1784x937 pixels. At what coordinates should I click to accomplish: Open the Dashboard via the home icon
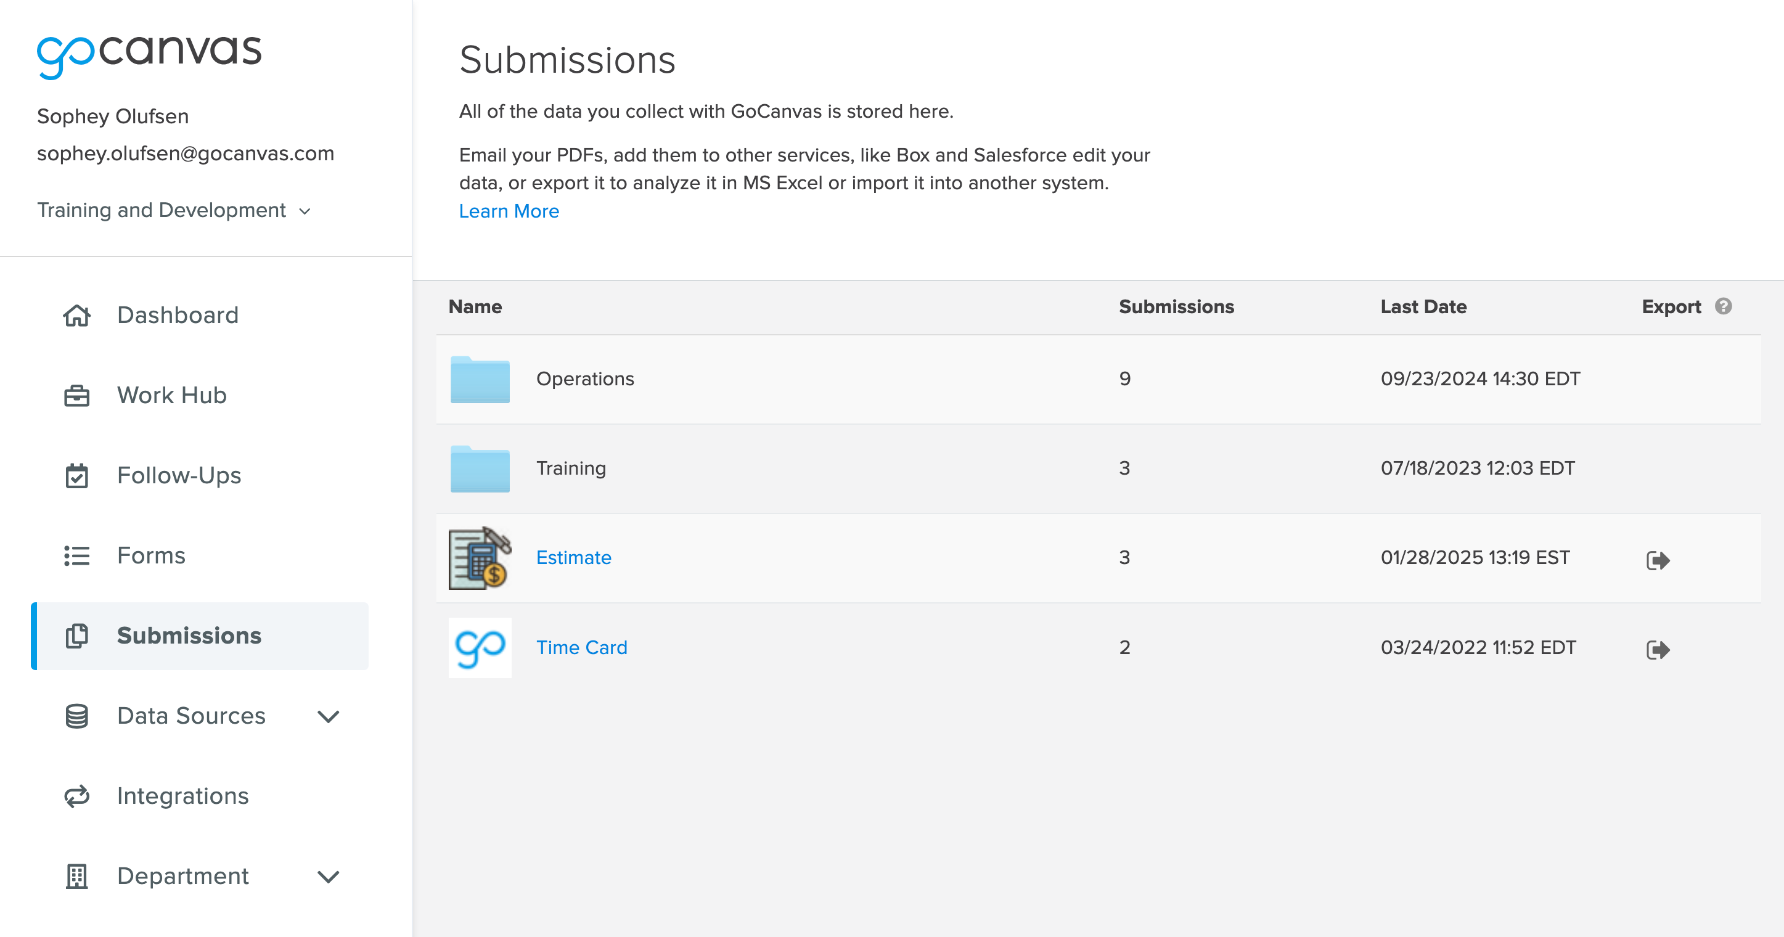click(77, 315)
